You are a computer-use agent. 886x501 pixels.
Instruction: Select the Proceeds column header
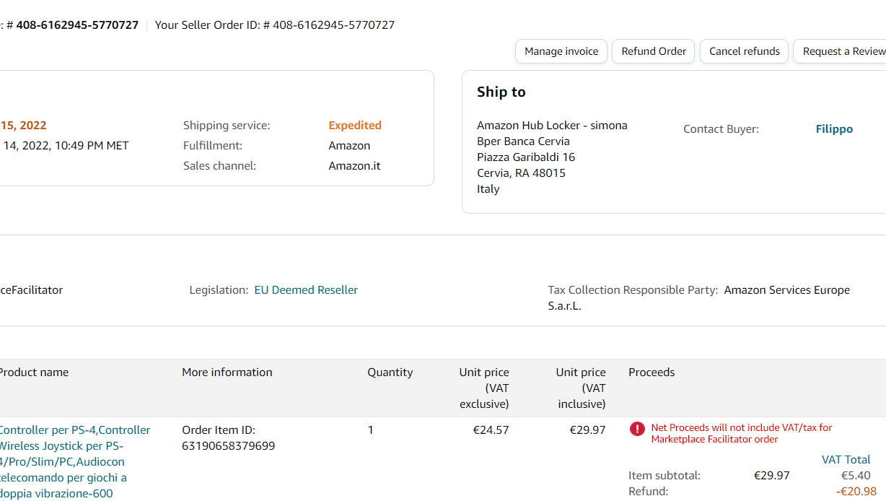pyautogui.click(x=652, y=373)
